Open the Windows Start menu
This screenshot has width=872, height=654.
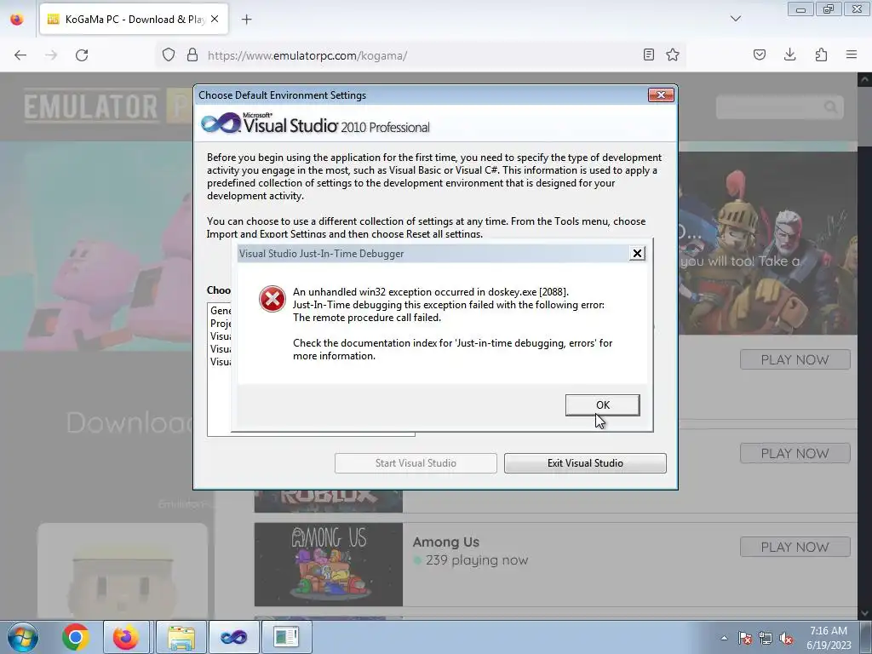tap(23, 637)
